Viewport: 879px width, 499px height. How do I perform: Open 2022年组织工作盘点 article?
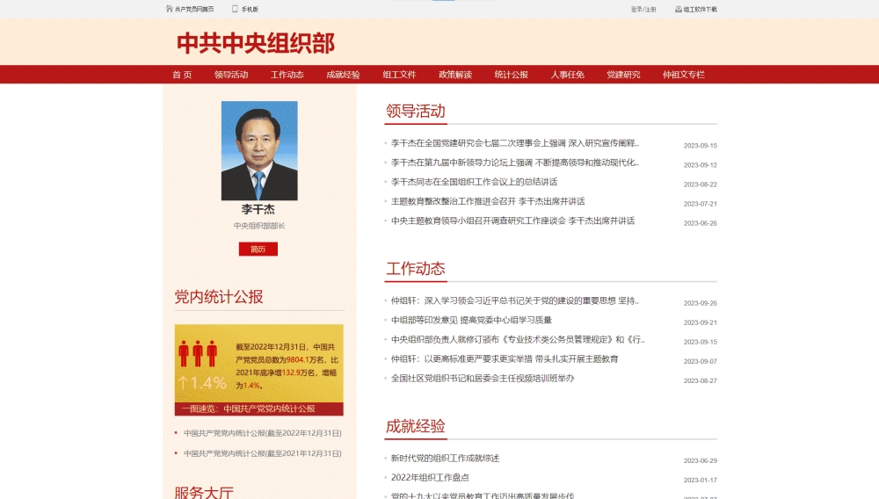tap(430, 477)
